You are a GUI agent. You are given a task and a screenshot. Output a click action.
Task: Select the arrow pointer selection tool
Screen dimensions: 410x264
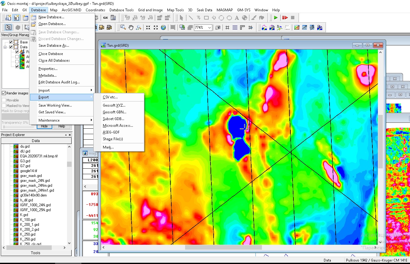point(181,18)
